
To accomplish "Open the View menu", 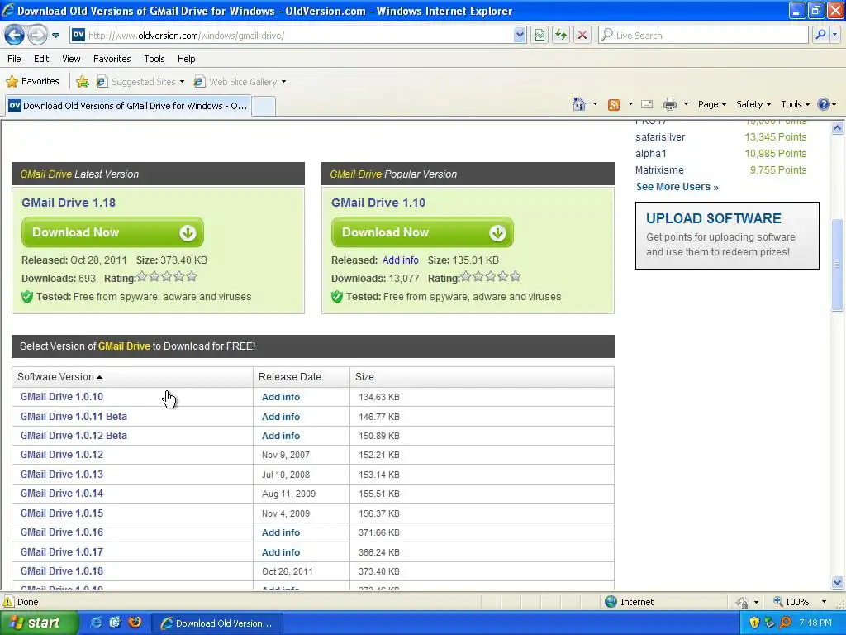I will (x=71, y=59).
